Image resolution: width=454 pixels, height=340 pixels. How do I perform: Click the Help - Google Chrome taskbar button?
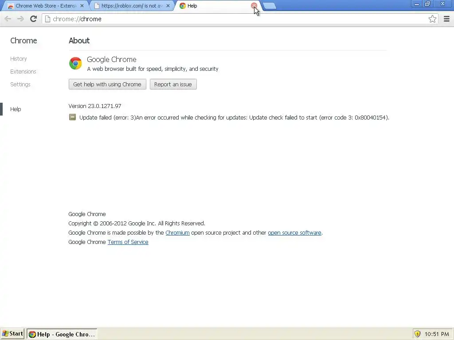pos(62,334)
